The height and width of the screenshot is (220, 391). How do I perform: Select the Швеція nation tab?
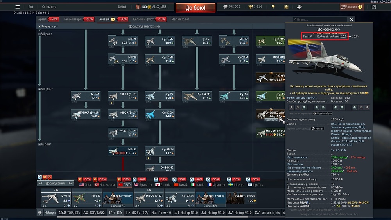(x=237, y=185)
